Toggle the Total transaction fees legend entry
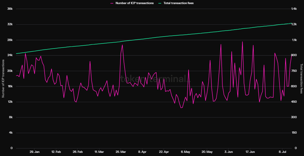This screenshot has width=304, height=156. tap(175, 3)
